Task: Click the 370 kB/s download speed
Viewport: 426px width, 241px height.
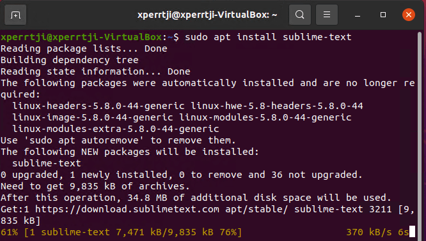Action: [x=369, y=232]
